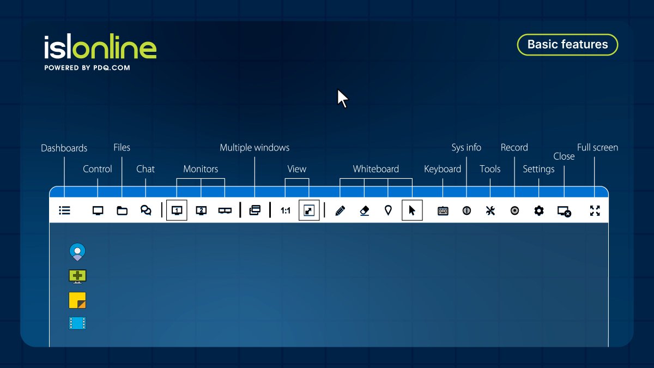Viewport: 654px width, 368px height.
Task: Enable the dual monitor side-by-side view
Action: [225, 210]
